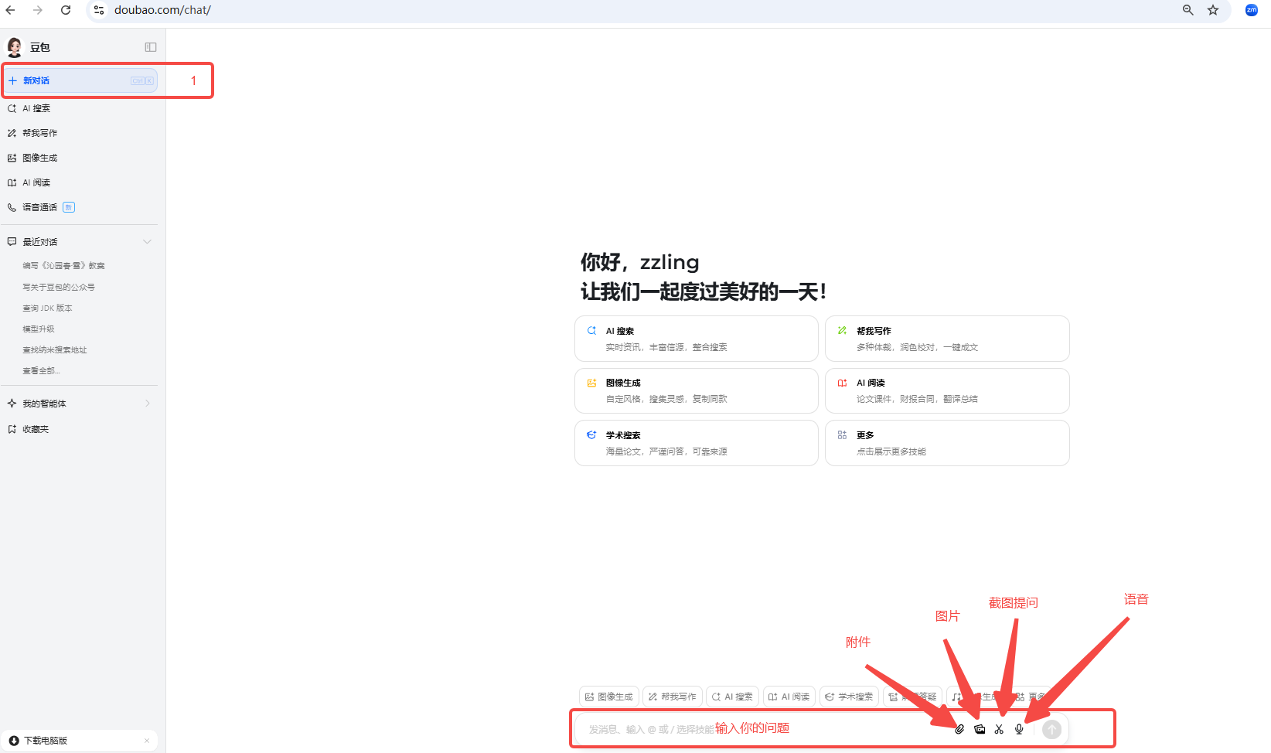This screenshot has height=753, width=1271.
Task: Select the AI 阅读 chip above the input box
Action: click(x=789, y=697)
